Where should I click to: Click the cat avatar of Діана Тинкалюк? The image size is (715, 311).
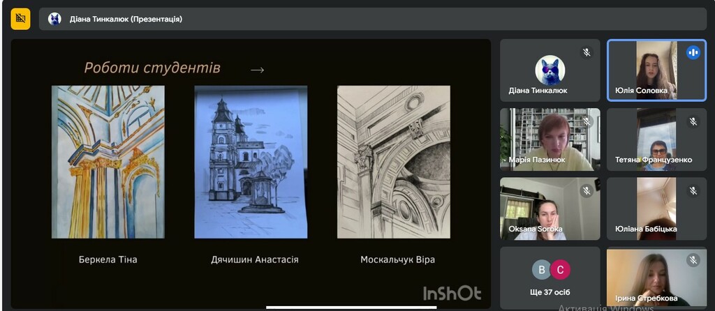point(550,70)
